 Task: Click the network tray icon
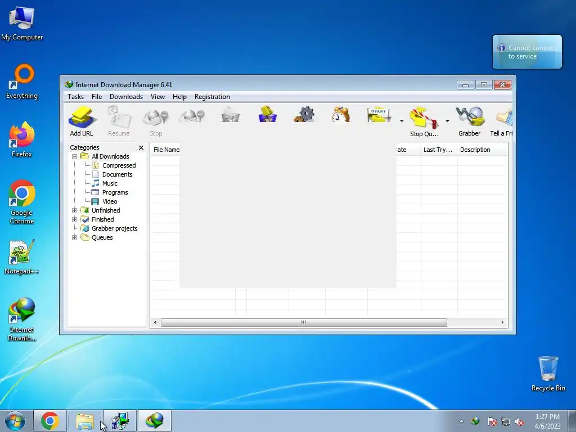pyautogui.click(x=506, y=421)
